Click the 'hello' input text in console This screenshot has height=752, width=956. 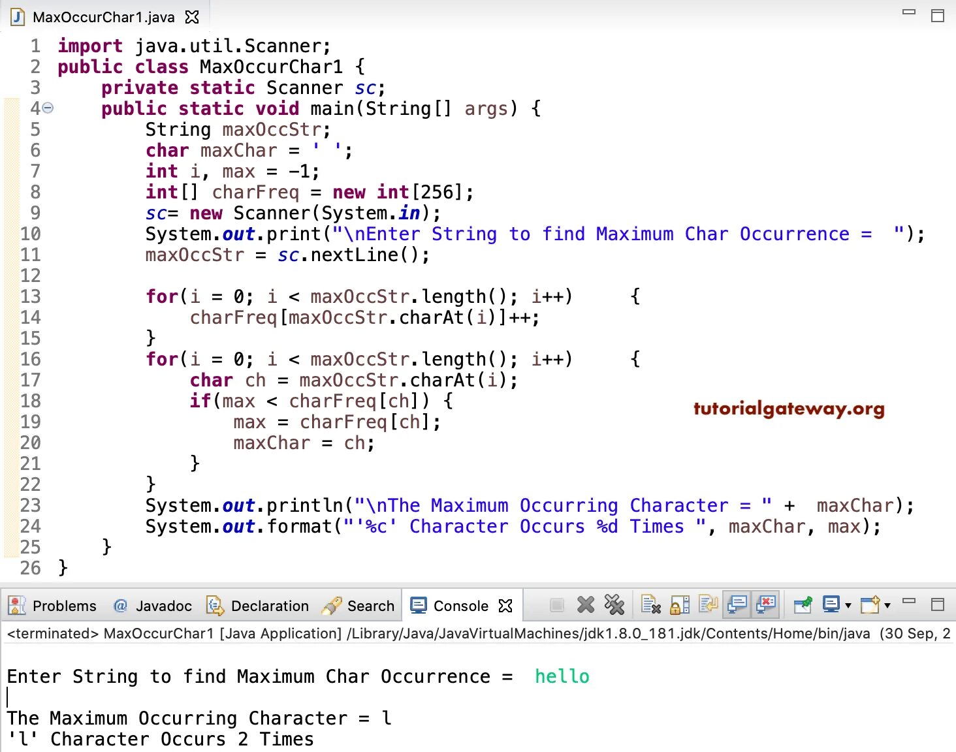pyautogui.click(x=562, y=676)
